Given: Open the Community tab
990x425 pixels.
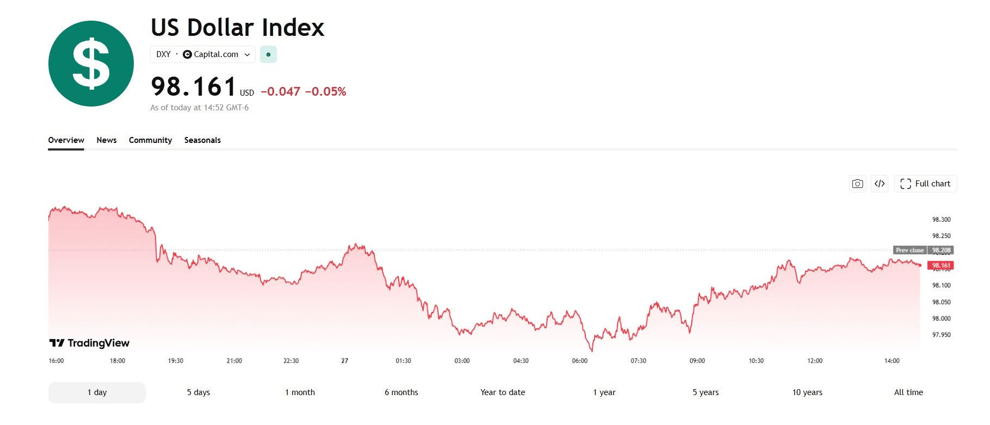Looking at the screenshot, I should tap(150, 140).
